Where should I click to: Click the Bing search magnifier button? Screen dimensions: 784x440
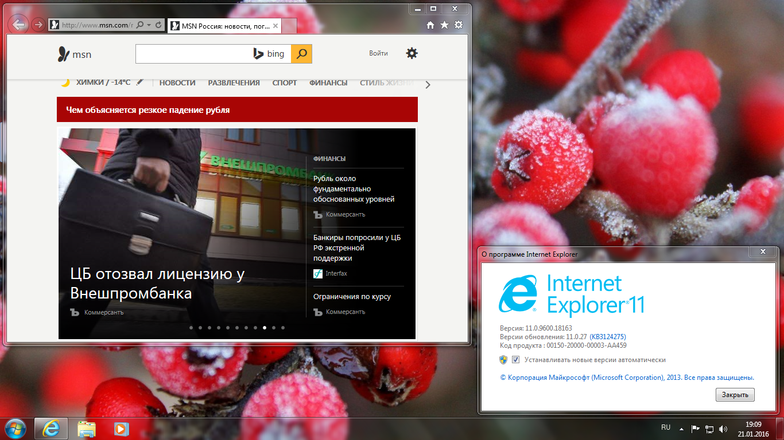tap(301, 54)
